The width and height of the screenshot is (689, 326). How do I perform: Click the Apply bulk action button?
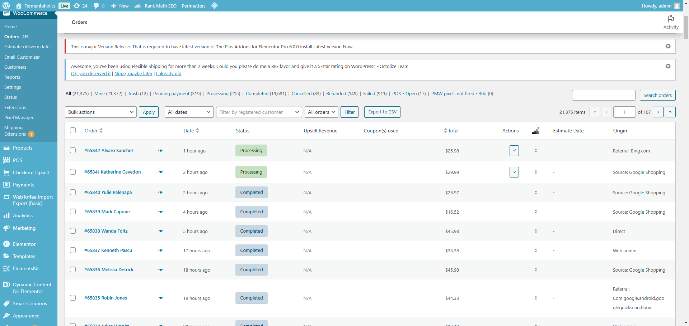click(x=149, y=112)
